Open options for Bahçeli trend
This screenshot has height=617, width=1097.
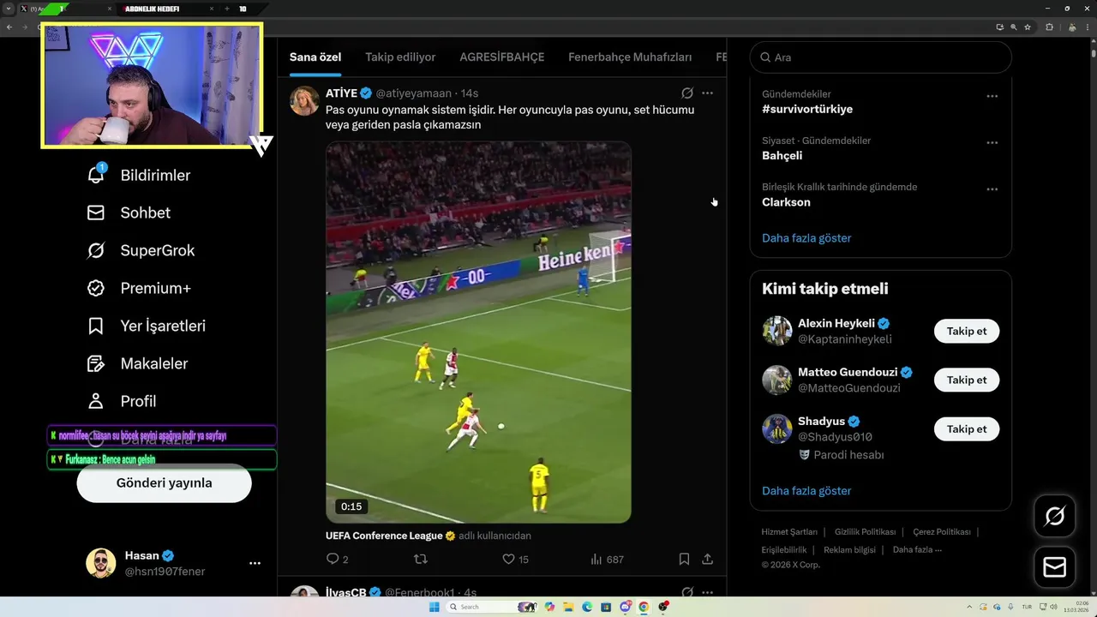click(992, 142)
